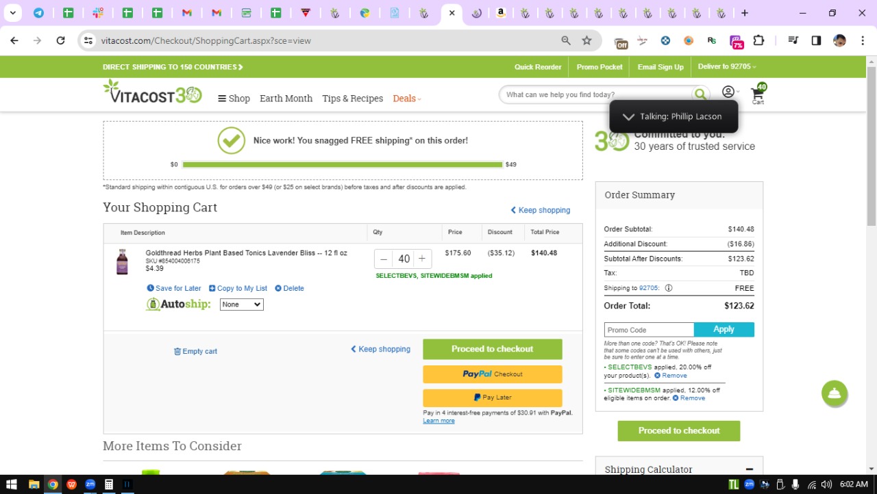Choose PayPal Pay Later button
The image size is (877, 494).
tap(492, 398)
